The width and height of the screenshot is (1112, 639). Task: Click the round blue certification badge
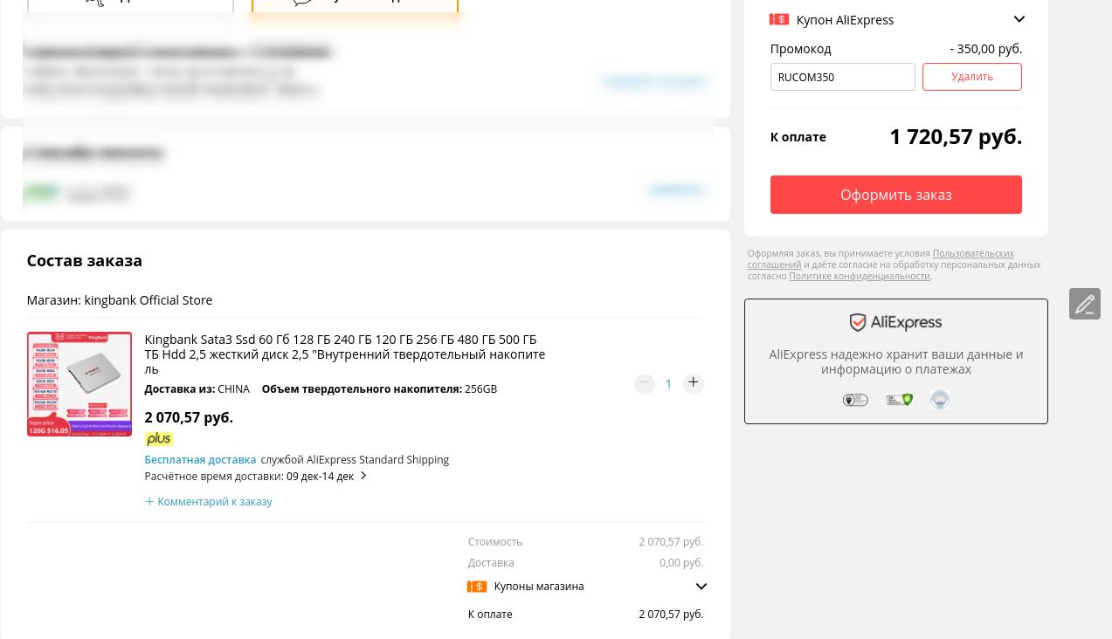(940, 400)
